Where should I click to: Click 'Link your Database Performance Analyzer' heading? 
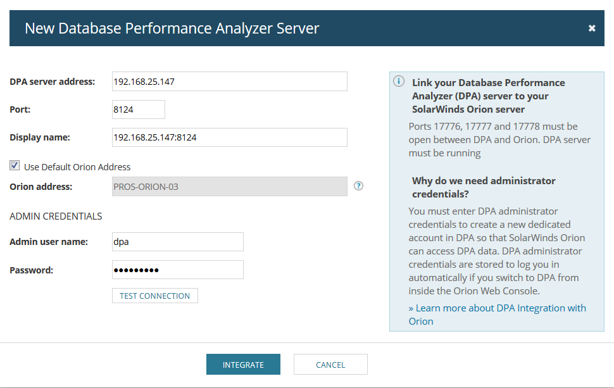click(x=488, y=96)
